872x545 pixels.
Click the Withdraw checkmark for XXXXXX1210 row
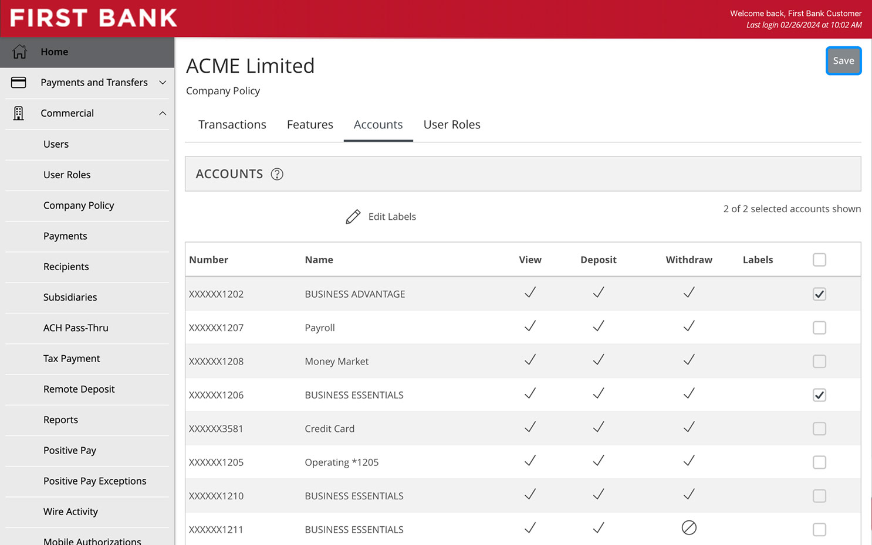coord(689,494)
